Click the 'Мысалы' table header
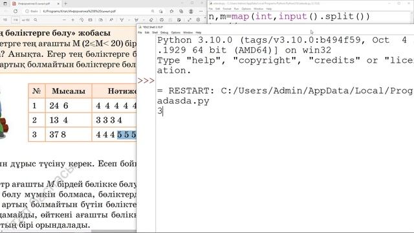The image size is (414, 233). click(69, 91)
